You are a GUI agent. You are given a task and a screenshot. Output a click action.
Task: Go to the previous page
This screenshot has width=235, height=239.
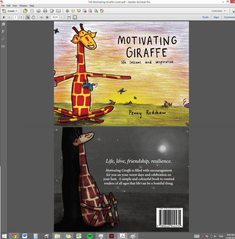point(4,17)
